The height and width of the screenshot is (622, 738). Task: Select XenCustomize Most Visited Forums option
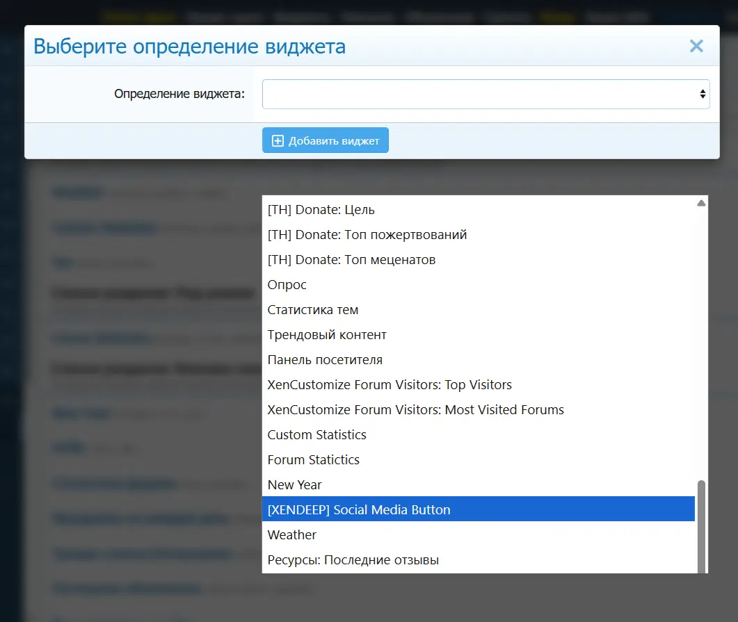click(x=415, y=410)
